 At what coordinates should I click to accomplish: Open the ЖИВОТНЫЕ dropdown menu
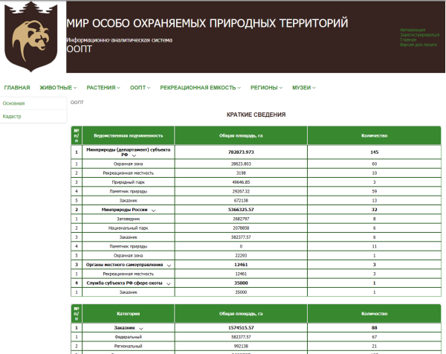(59, 88)
